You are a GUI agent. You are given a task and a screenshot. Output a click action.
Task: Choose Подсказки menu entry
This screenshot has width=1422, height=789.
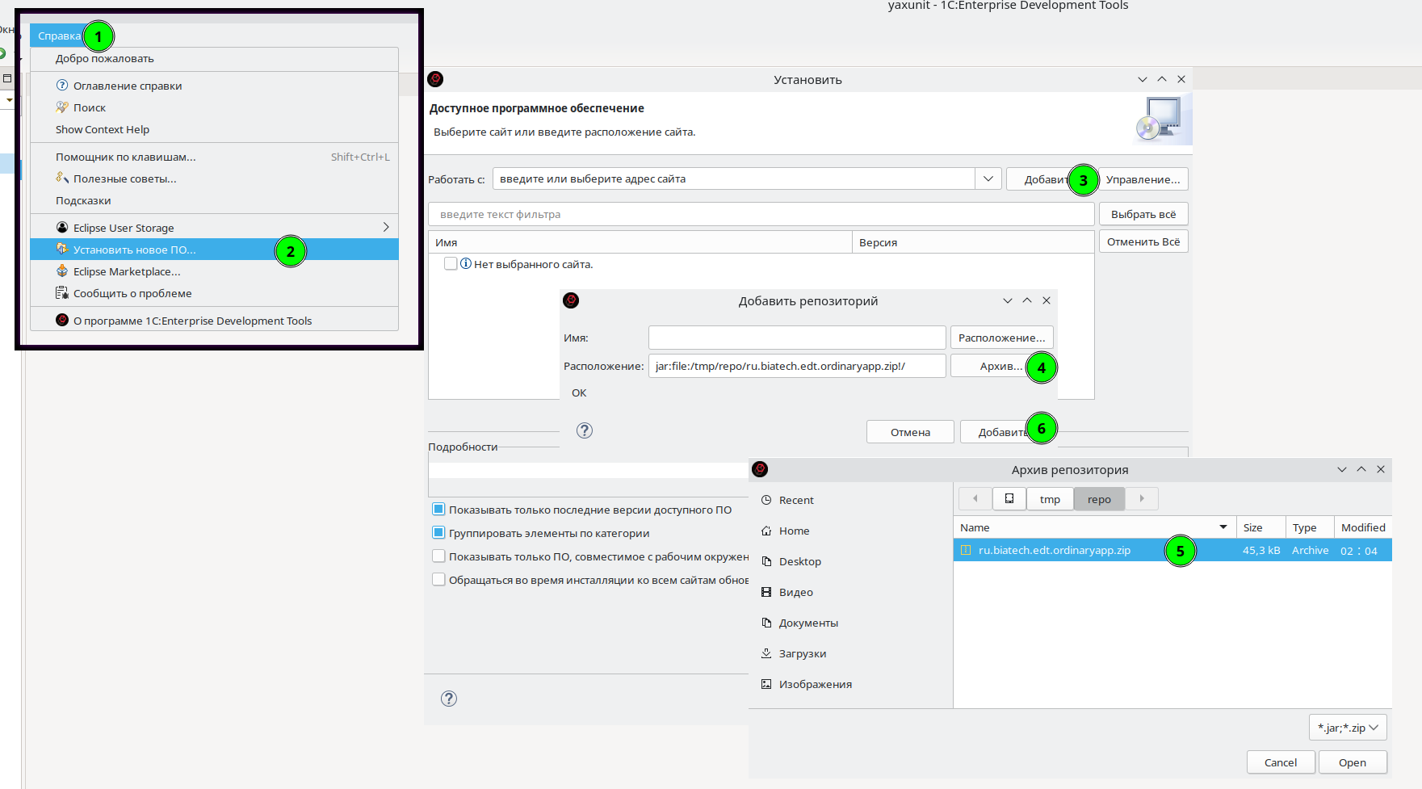tap(83, 200)
